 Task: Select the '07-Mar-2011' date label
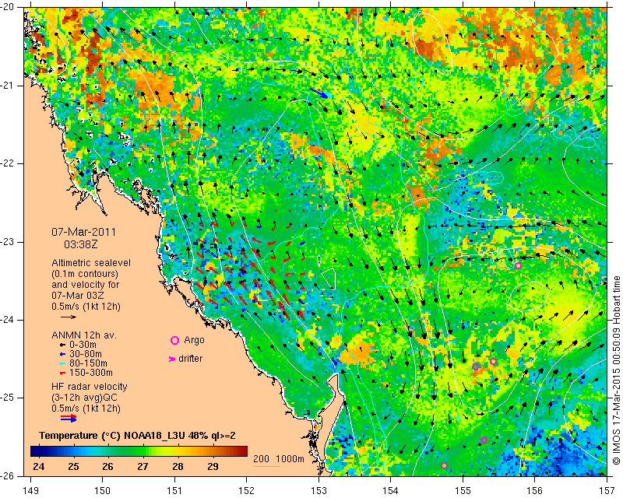pos(84,232)
